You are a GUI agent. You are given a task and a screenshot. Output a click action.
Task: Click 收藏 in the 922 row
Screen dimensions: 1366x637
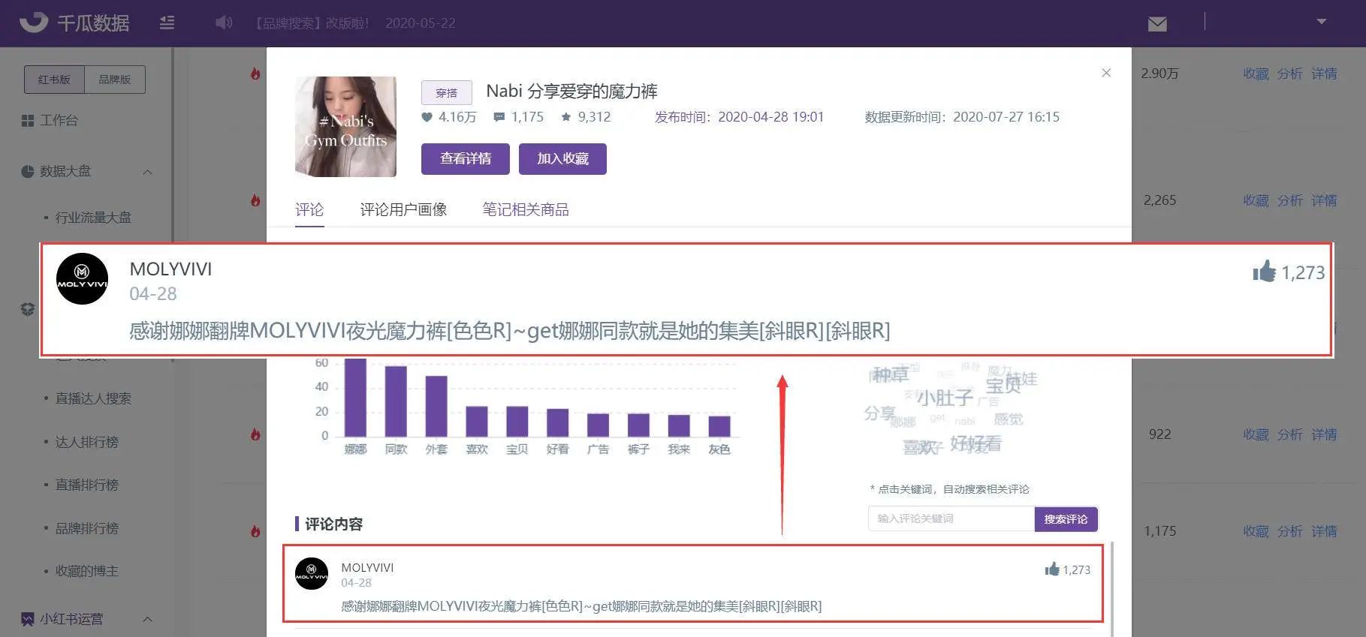1256,434
